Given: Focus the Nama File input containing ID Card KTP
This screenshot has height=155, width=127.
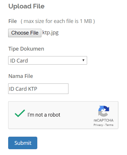Looking at the screenshot, I should pos(38,89).
